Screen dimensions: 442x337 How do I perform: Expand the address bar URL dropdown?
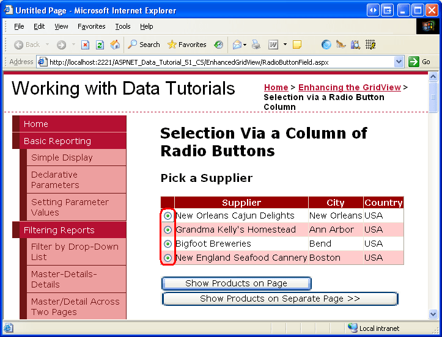pos(399,62)
